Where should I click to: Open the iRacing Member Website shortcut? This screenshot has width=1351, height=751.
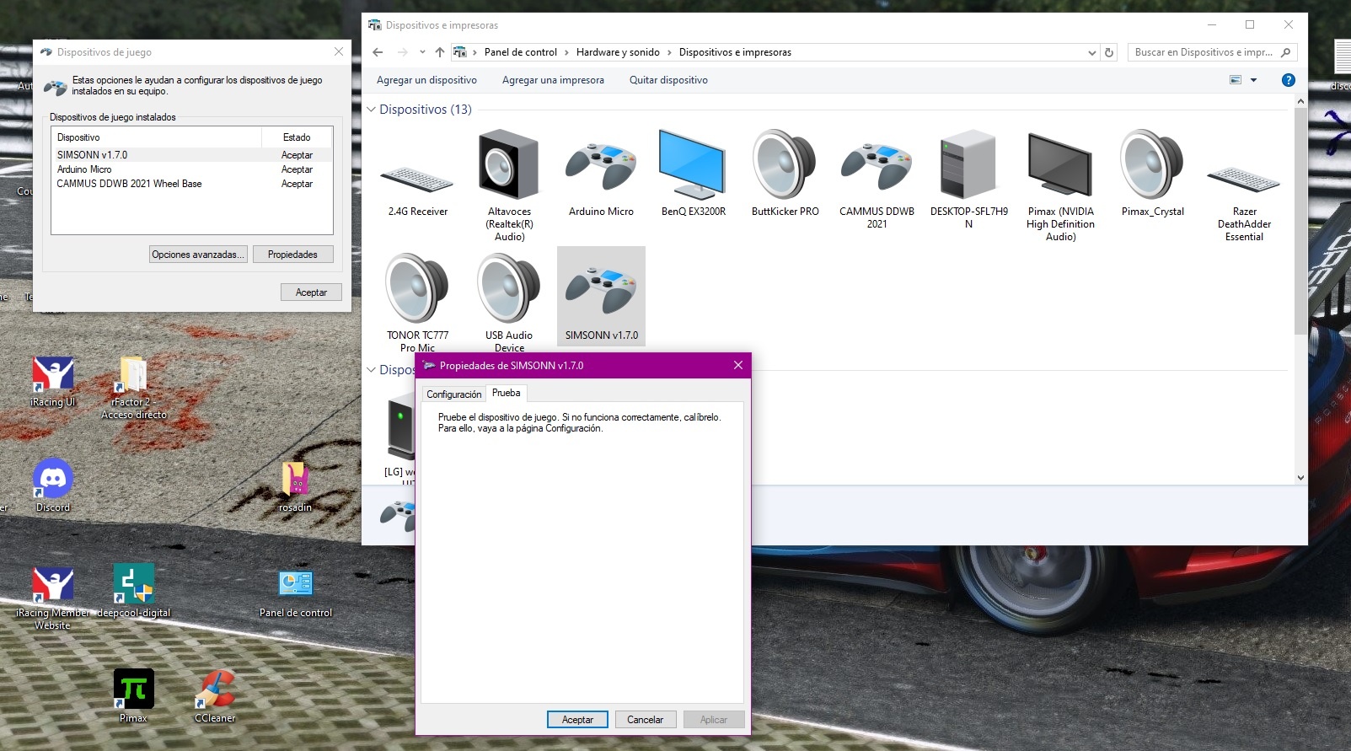pyautogui.click(x=52, y=597)
